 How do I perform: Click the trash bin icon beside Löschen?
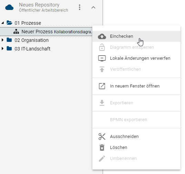tap(102, 148)
